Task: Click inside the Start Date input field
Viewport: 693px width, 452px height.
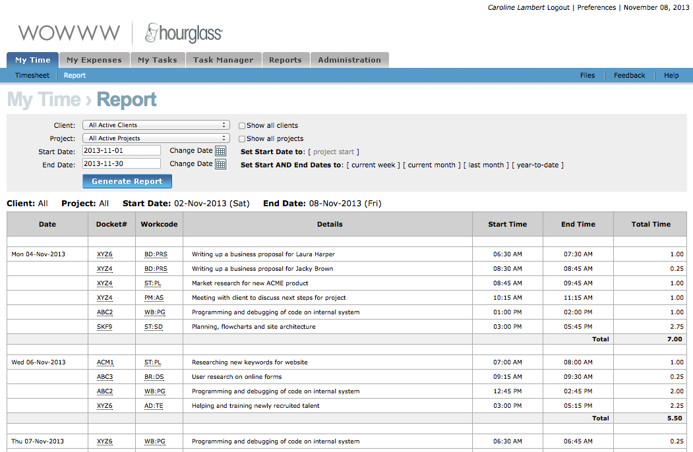Action: (x=121, y=150)
